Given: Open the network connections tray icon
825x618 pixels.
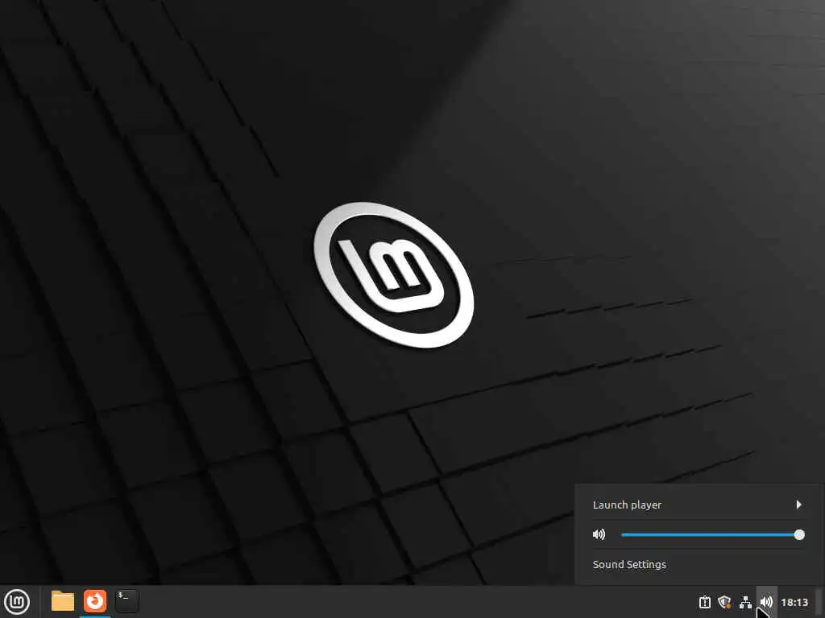Looking at the screenshot, I should pyautogui.click(x=745, y=602).
